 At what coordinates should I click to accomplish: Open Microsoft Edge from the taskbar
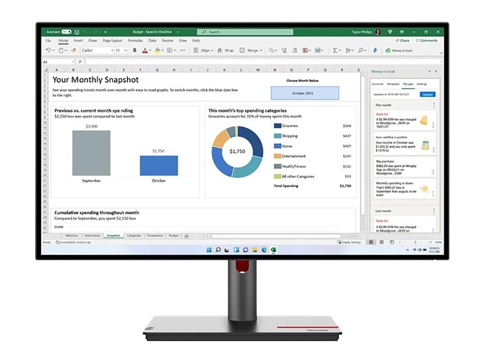[x=264, y=250]
